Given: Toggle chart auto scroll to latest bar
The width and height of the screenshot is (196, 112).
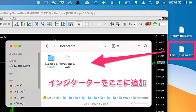Looking at the screenshot, I should (57, 24).
